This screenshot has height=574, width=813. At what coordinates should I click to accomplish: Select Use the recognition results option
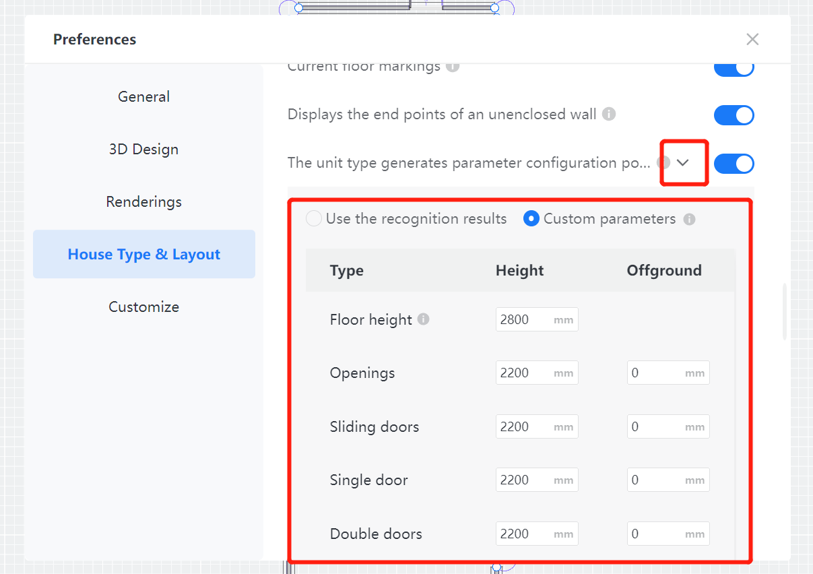point(314,219)
